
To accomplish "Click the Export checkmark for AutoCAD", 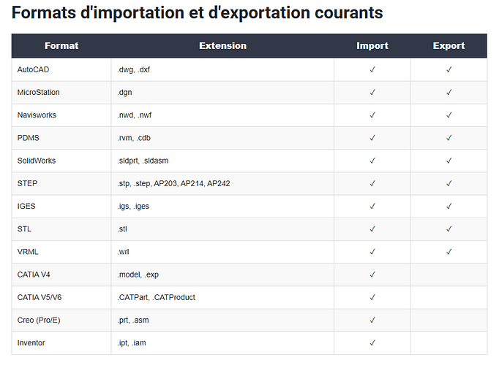I will point(449,70).
